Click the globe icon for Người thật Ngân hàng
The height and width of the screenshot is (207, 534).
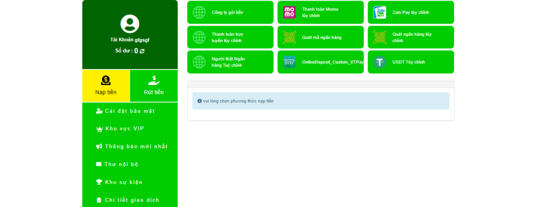pyautogui.click(x=199, y=62)
